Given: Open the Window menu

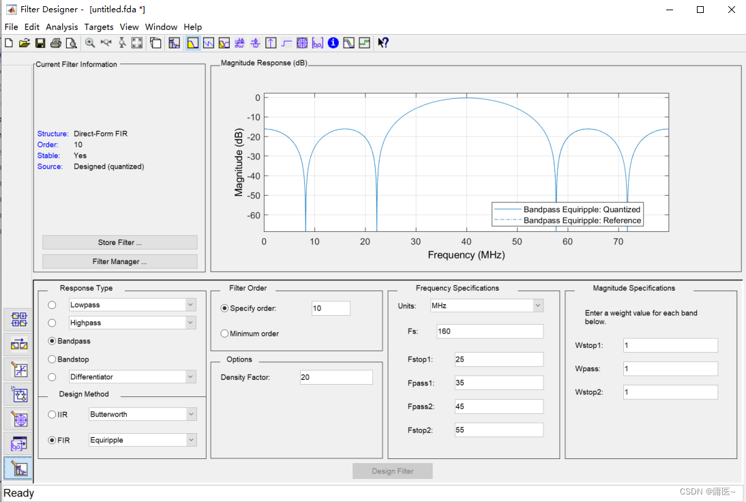Looking at the screenshot, I should pos(162,27).
